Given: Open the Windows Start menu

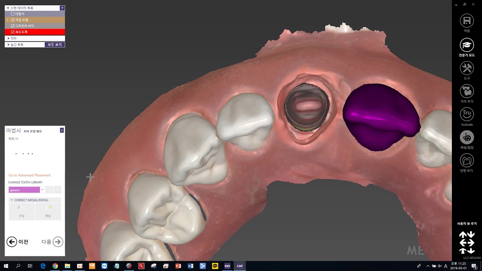Looking at the screenshot, I should (x=6, y=266).
